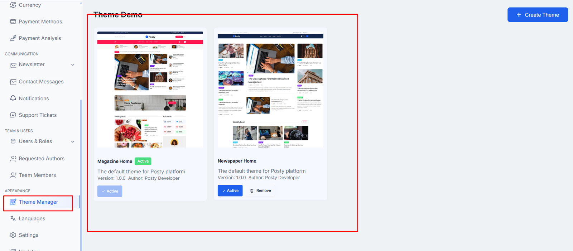
Task: Click the Support Tickets chat icon
Action: (13, 115)
